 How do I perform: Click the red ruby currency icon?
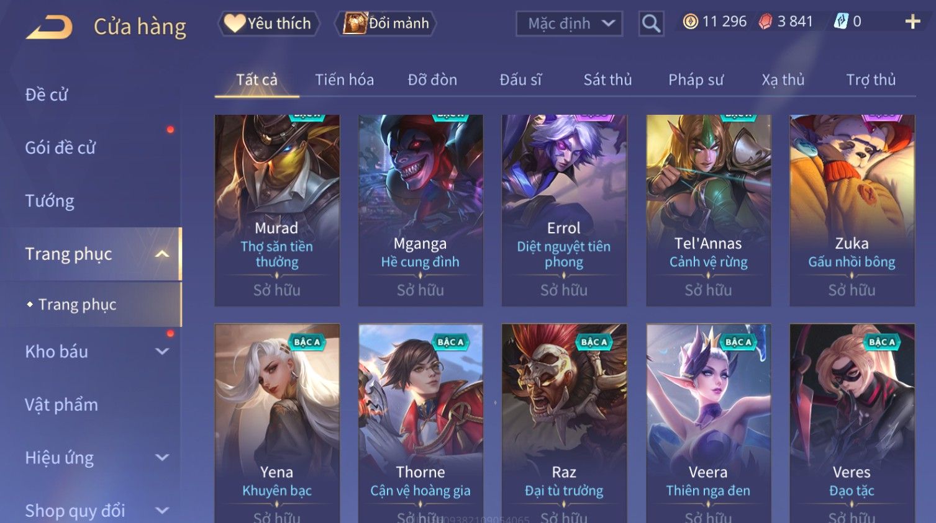[x=765, y=22]
